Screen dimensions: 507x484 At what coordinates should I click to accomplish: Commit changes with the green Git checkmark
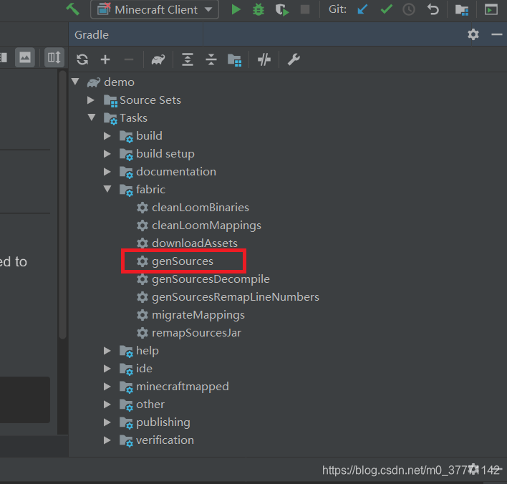click(387, 9)
